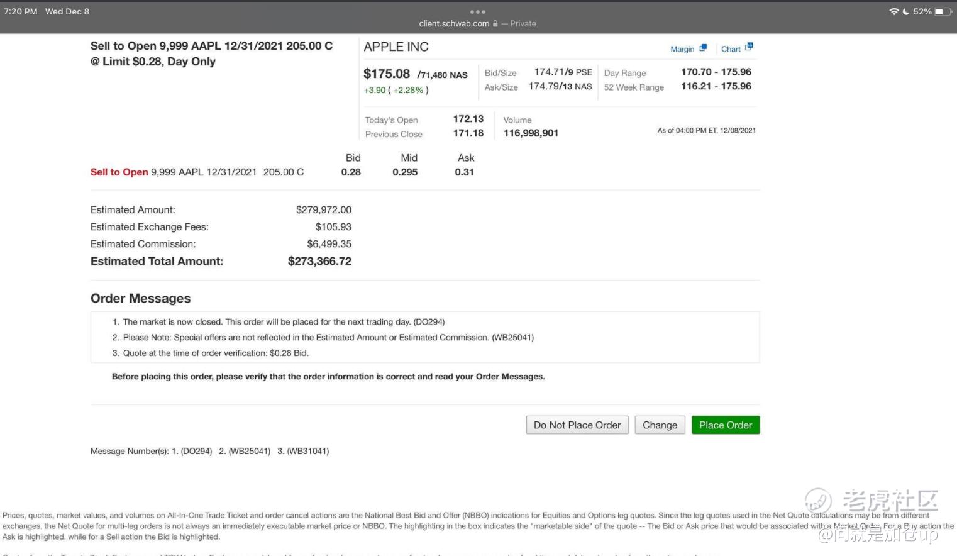Click Previous Close value 171.18

coord(468,133)
